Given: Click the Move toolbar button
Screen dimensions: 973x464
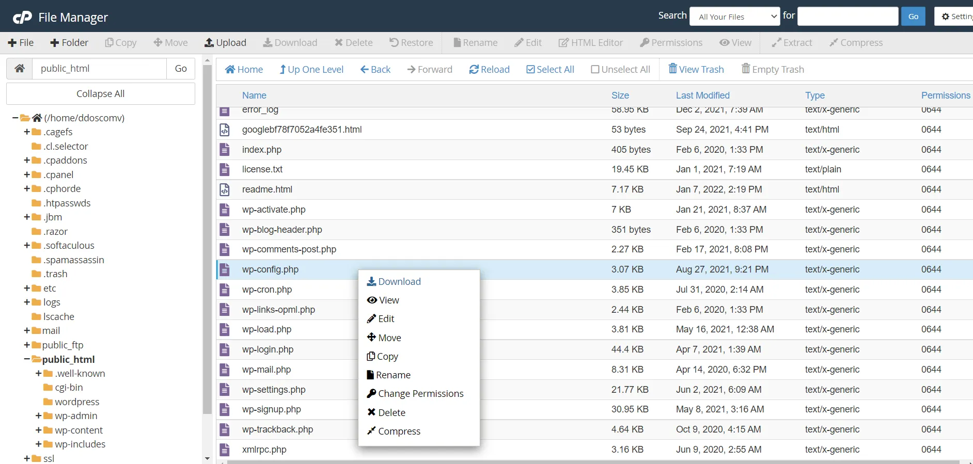Looking at the screenshot, I should [x=171, y=42].
